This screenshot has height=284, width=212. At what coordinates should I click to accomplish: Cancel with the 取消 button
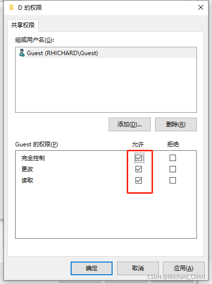pyautogui.click(x=138, y=268)
